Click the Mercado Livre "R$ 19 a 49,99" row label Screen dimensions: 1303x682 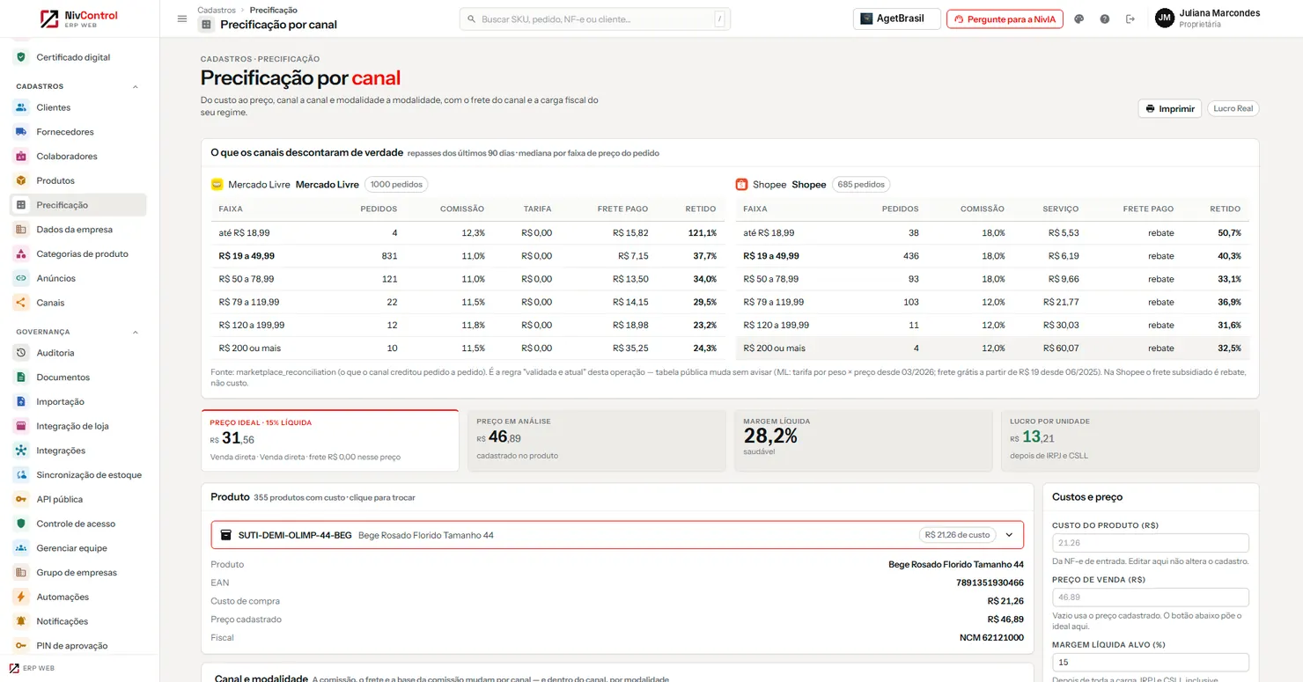click(247, 256)
